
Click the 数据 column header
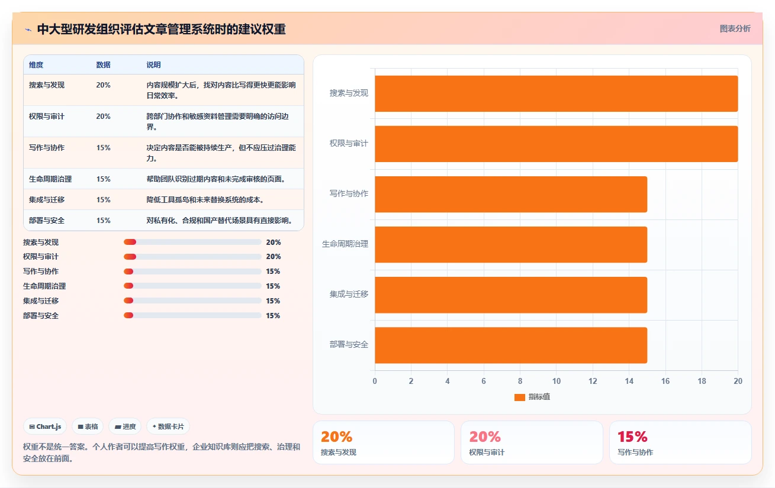(x=103, y=65)
